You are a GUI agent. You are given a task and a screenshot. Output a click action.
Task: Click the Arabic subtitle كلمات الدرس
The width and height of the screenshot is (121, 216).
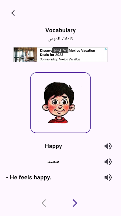click(x=60, y=39)
